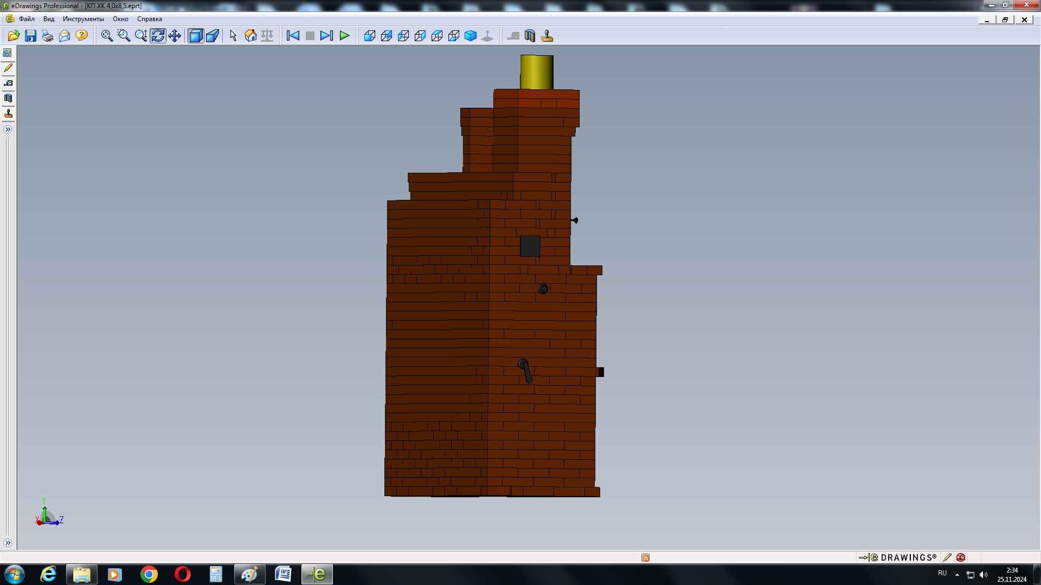Show hidden system tray icons arrow
Image resolution: width=1041 pixels, height=585 pixels.
click(957, 574)
